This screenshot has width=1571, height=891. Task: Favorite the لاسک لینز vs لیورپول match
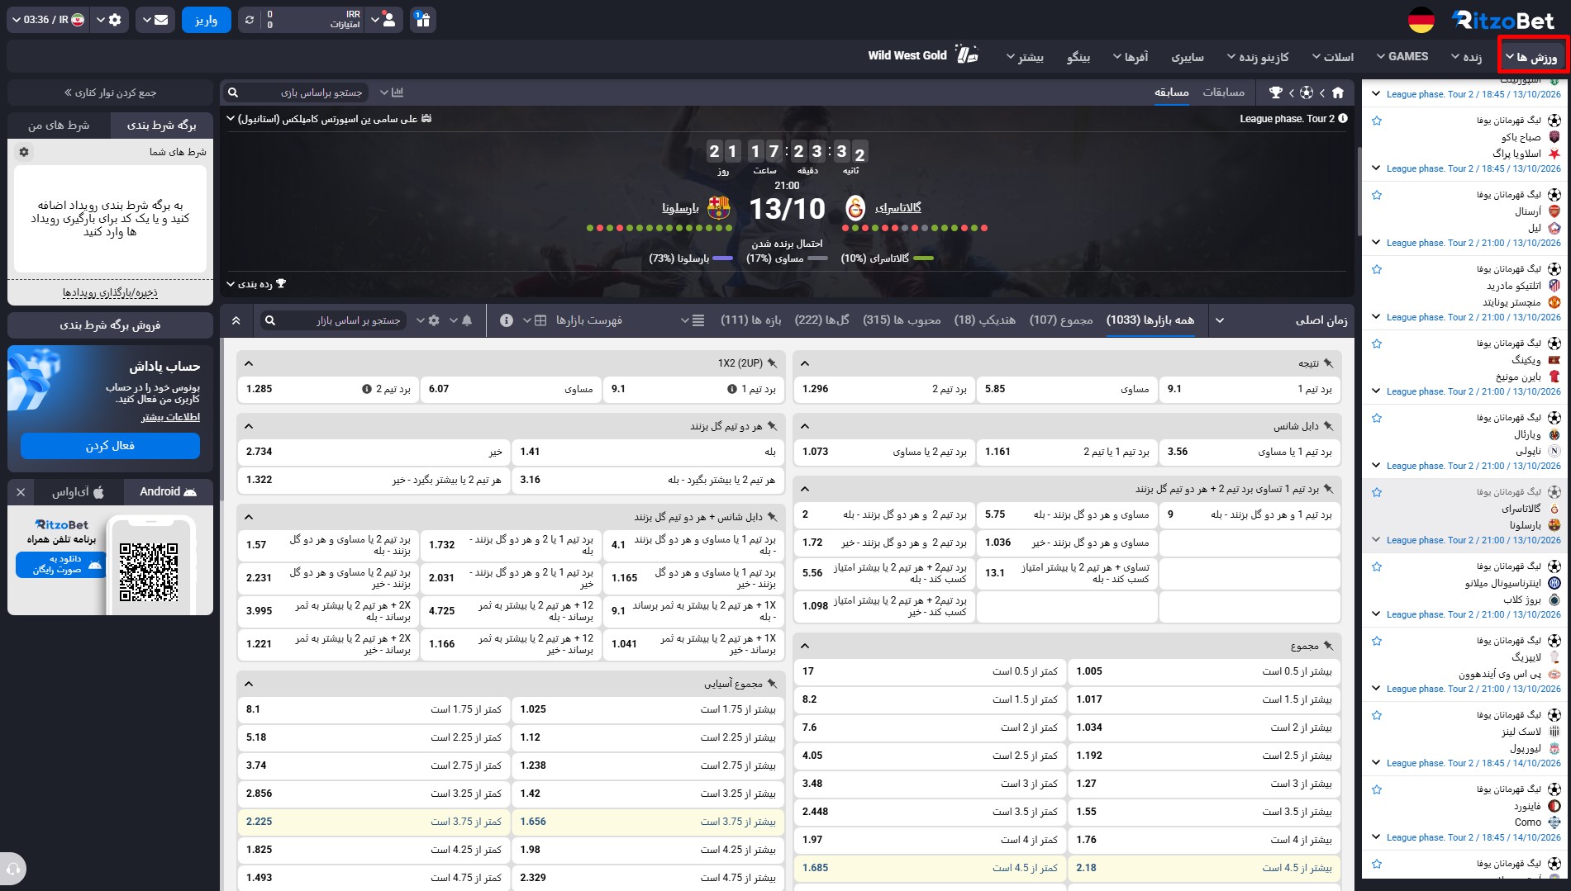point(1377,715)
